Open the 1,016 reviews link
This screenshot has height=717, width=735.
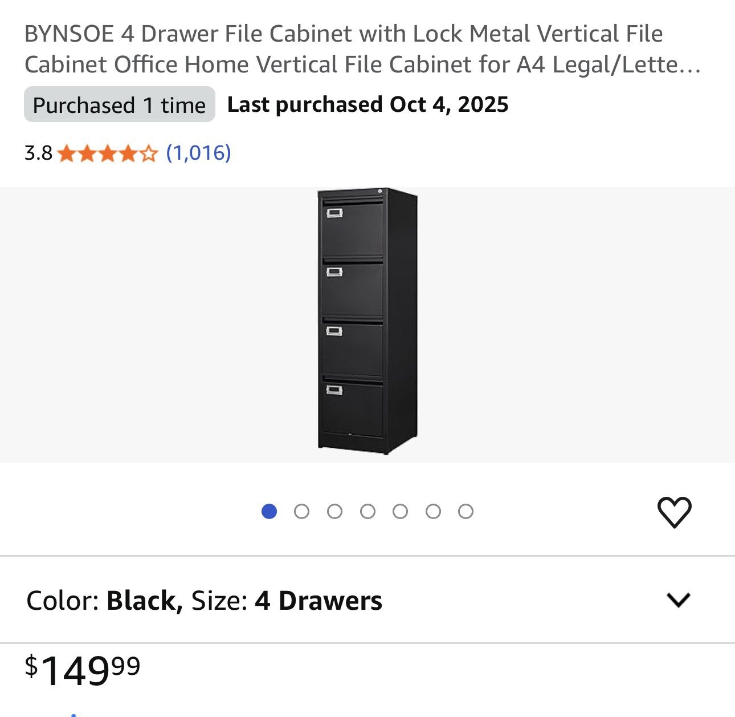[x=198, y=153]
